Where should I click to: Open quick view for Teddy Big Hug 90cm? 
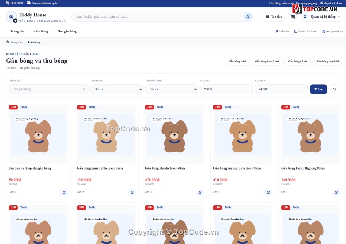[x=336, y=192]
